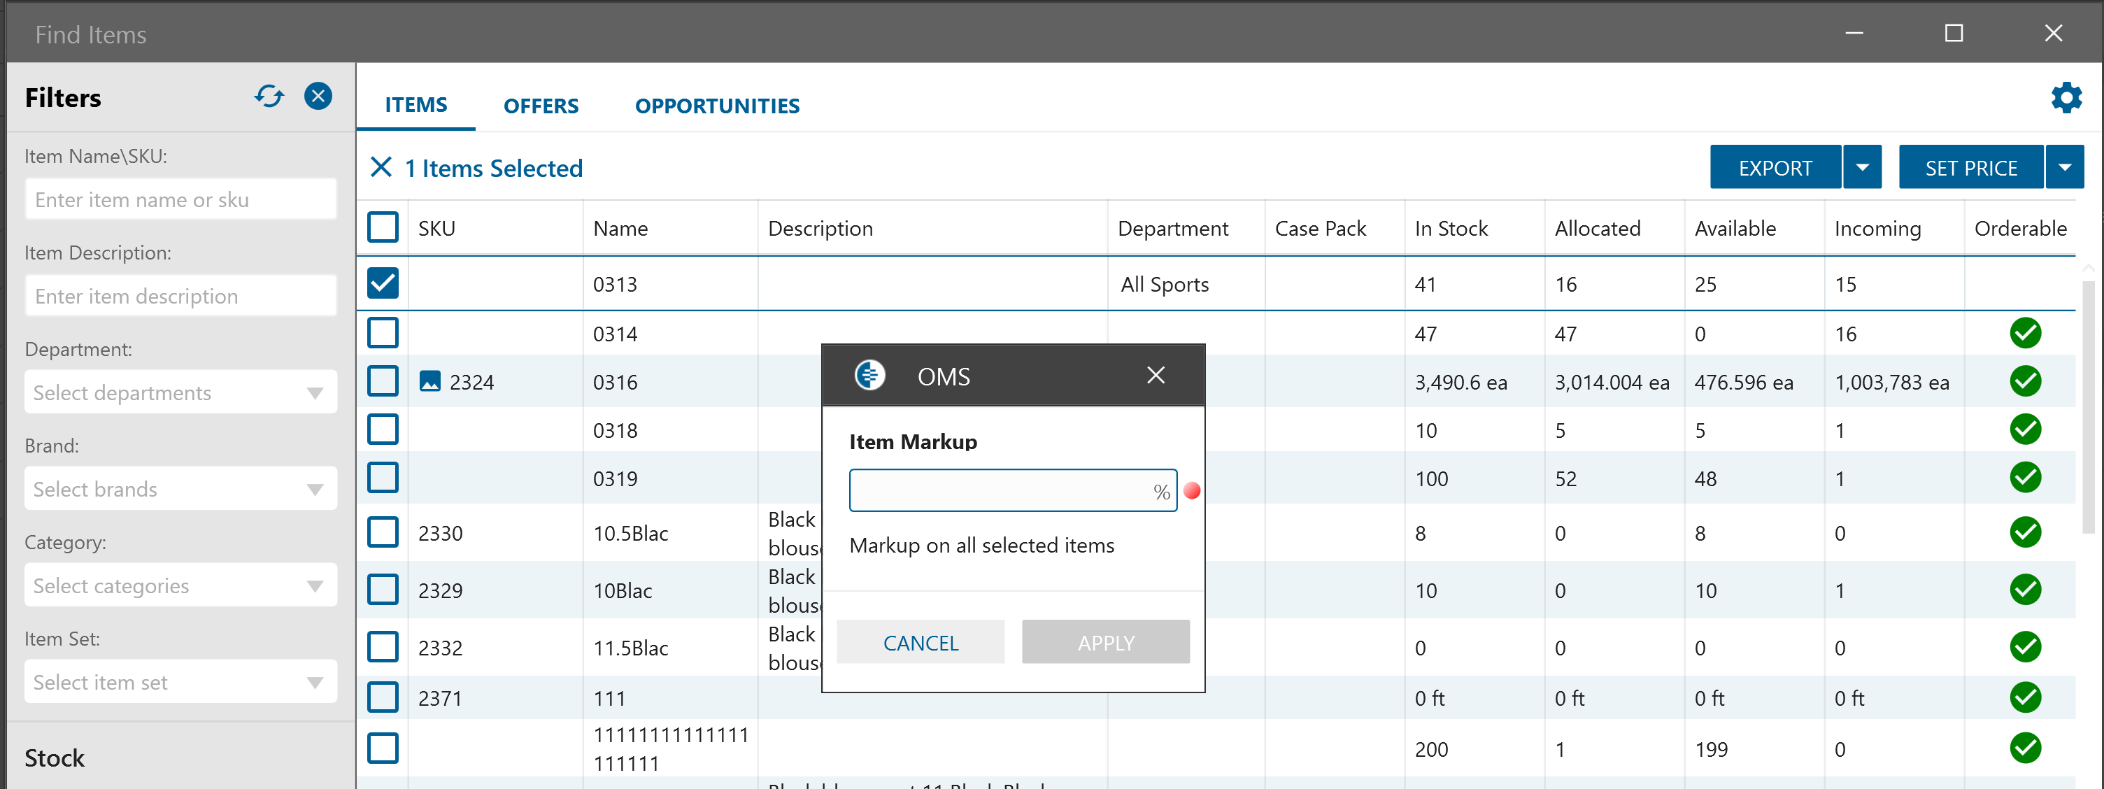The image size is (2104, 789).
Task: Clear selection with the X beside Items Selected
Action: pyautogui.click(x=381, y=167)
